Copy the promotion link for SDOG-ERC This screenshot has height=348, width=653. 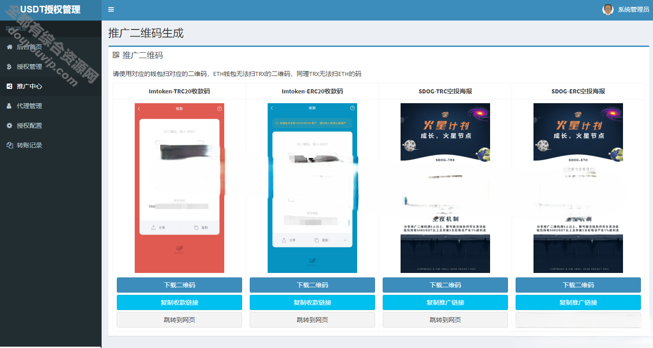pos(578,302)
